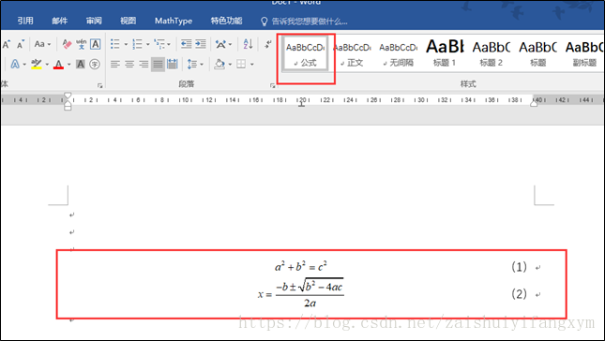The height and width of the screenshot is (341, 605).
Task: Apply distributed alignment
Action: tap(172, 64)
